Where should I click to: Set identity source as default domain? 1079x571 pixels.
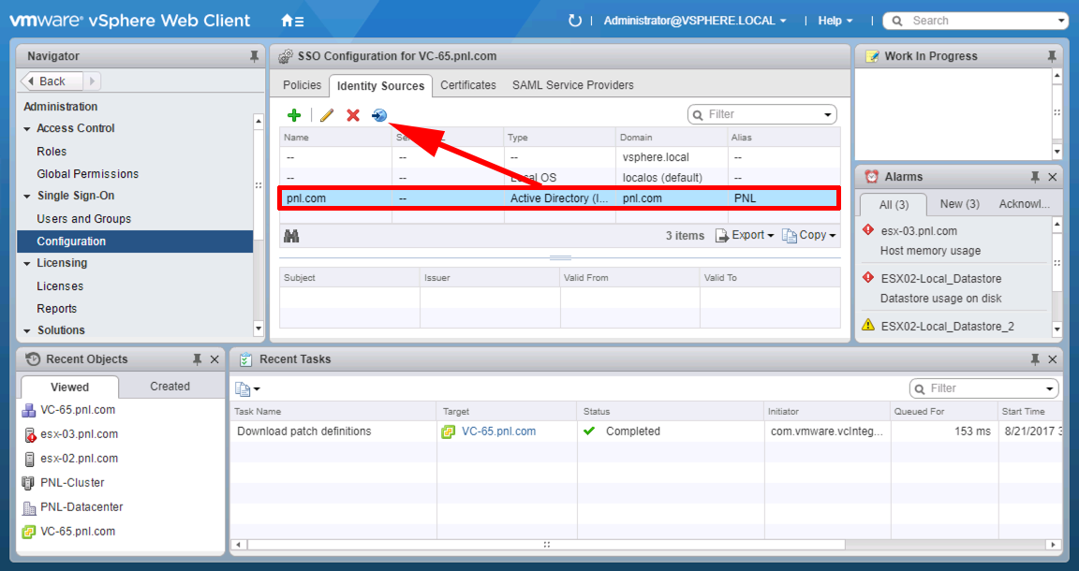point(379,115)
